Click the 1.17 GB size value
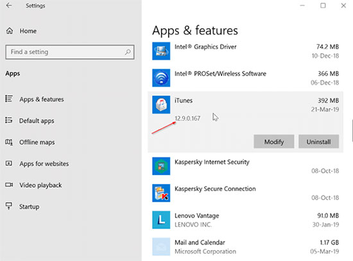This screenshot has height=261, width=353. click(329, 242)
